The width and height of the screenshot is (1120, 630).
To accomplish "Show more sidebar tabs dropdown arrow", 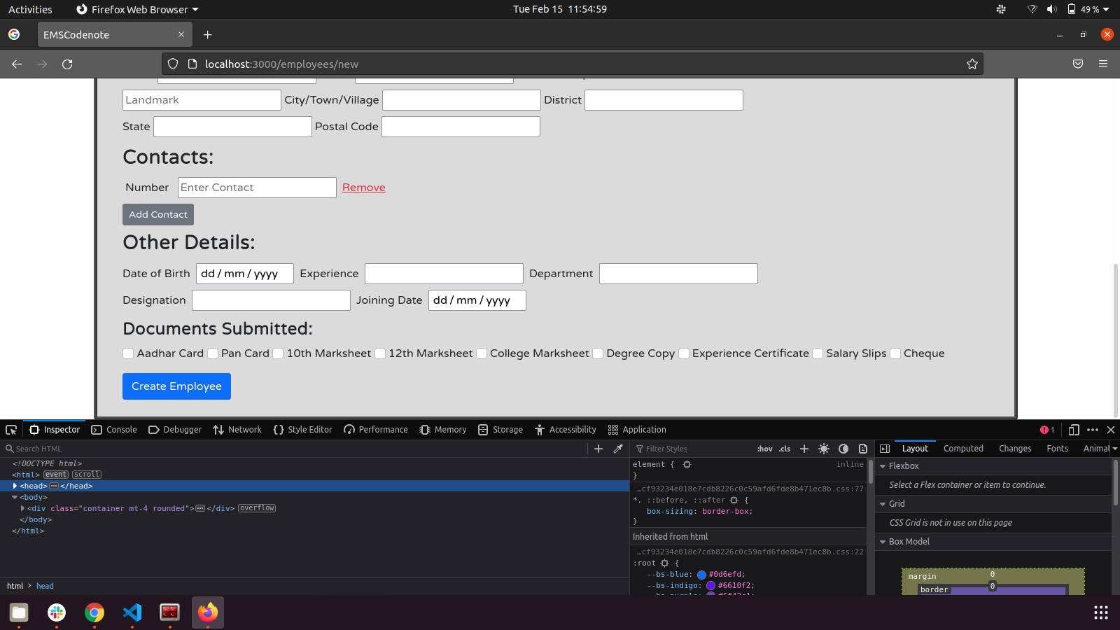I will pyautogui.click(x=1114, y=449).
